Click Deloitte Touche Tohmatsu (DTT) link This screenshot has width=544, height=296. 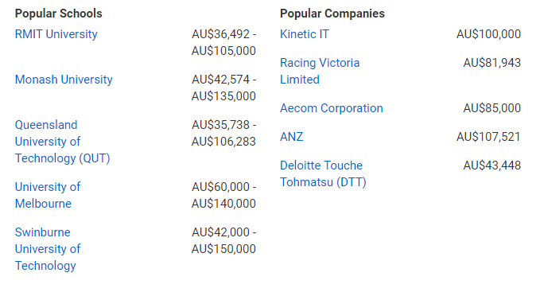pos(323,173)
